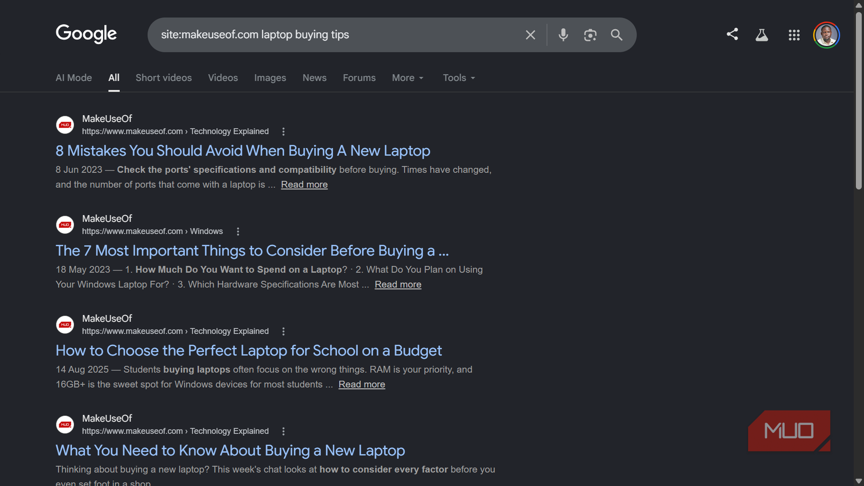This screenshot has height=486, width=864.
Task: Start voice search with microphone icon
Action: [x=563, y=35]
